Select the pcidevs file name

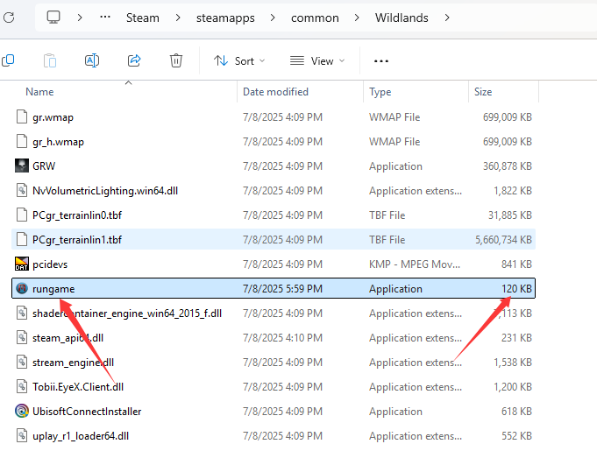(x=50, y=264)
